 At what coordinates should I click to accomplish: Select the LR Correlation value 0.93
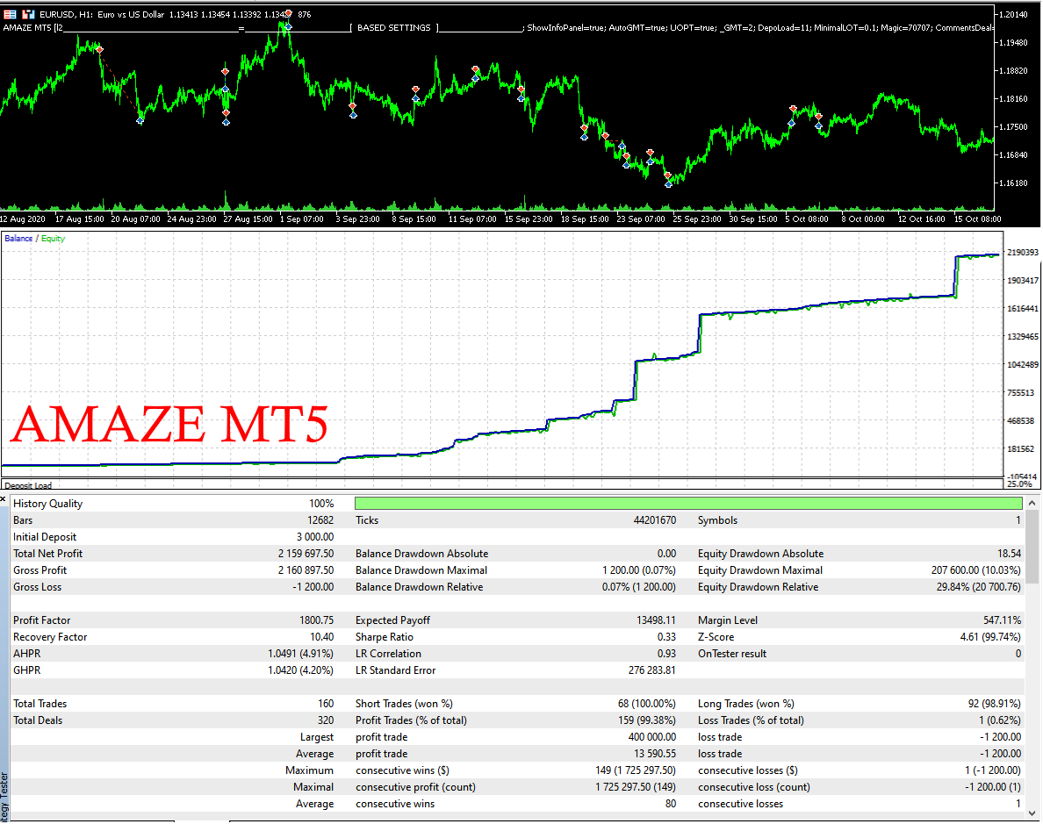pos(666,654)
